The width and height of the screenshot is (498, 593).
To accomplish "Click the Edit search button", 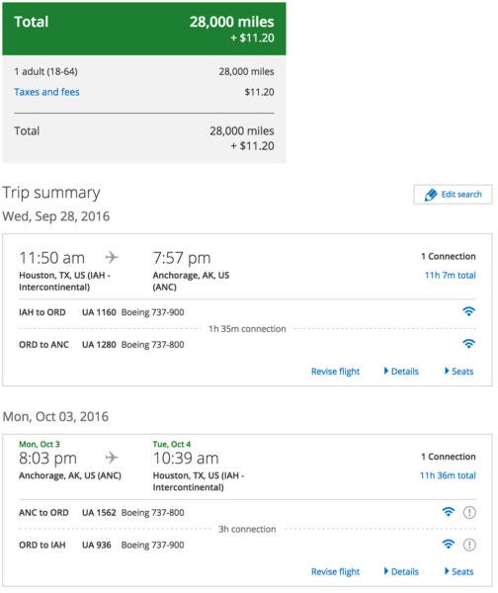I will [453, 195].
